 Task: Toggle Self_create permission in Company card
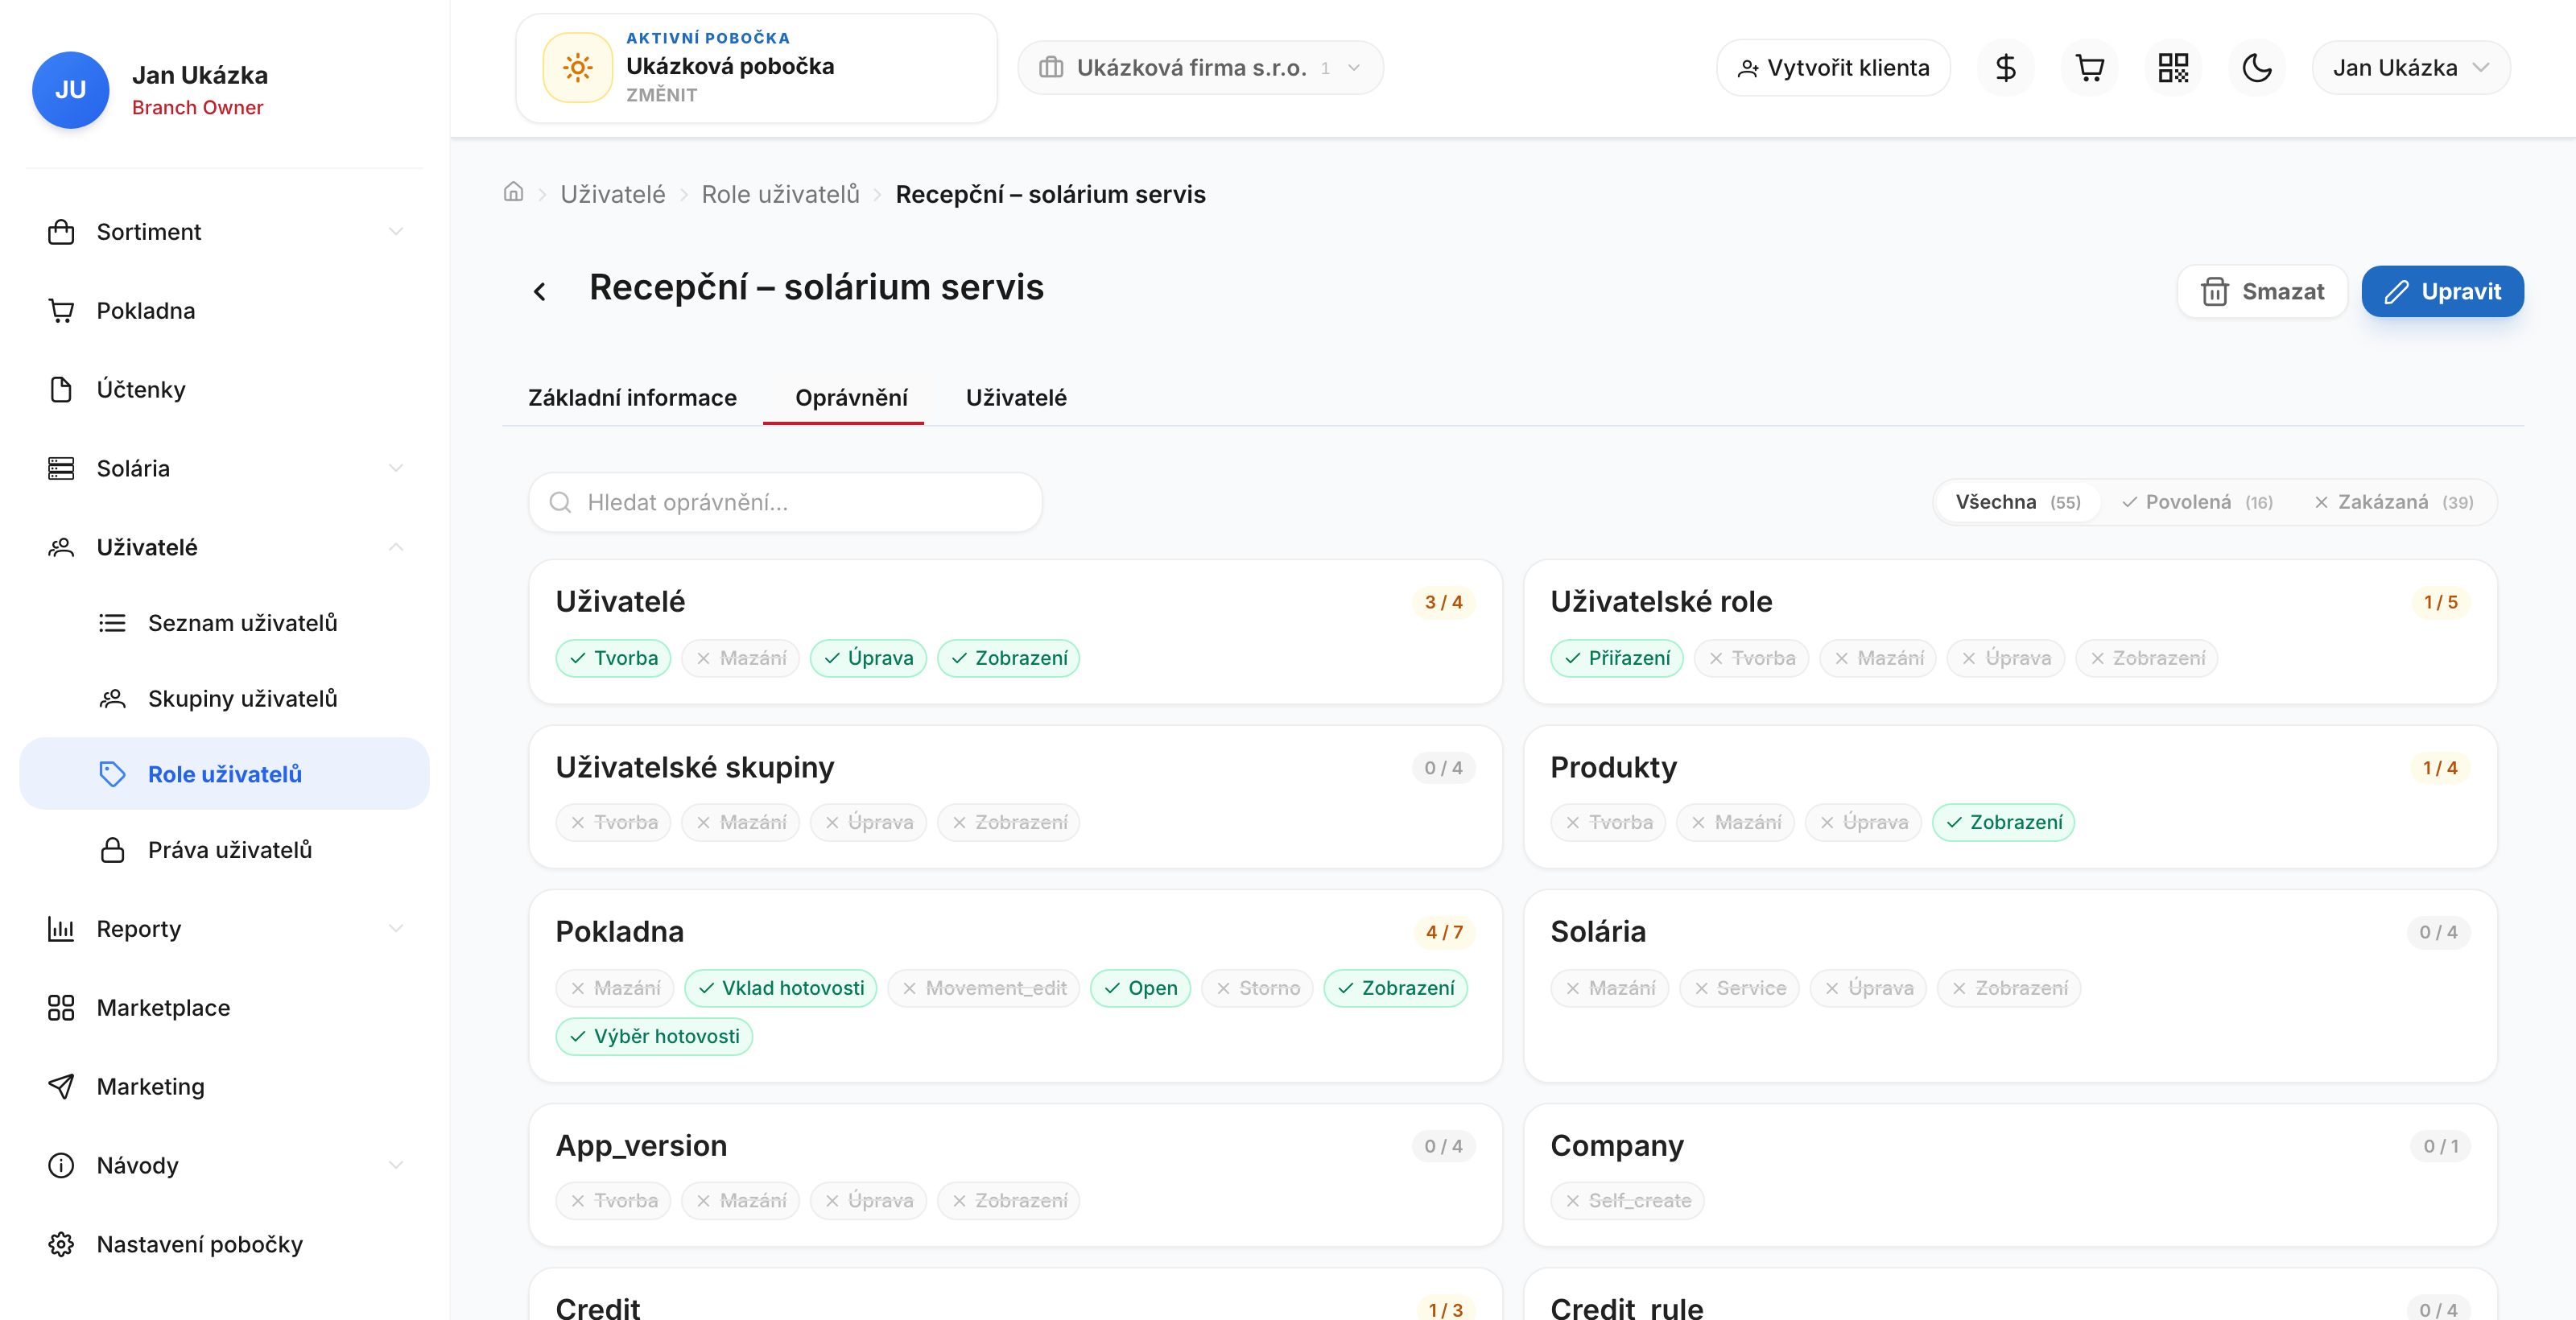[1627, 1200]
